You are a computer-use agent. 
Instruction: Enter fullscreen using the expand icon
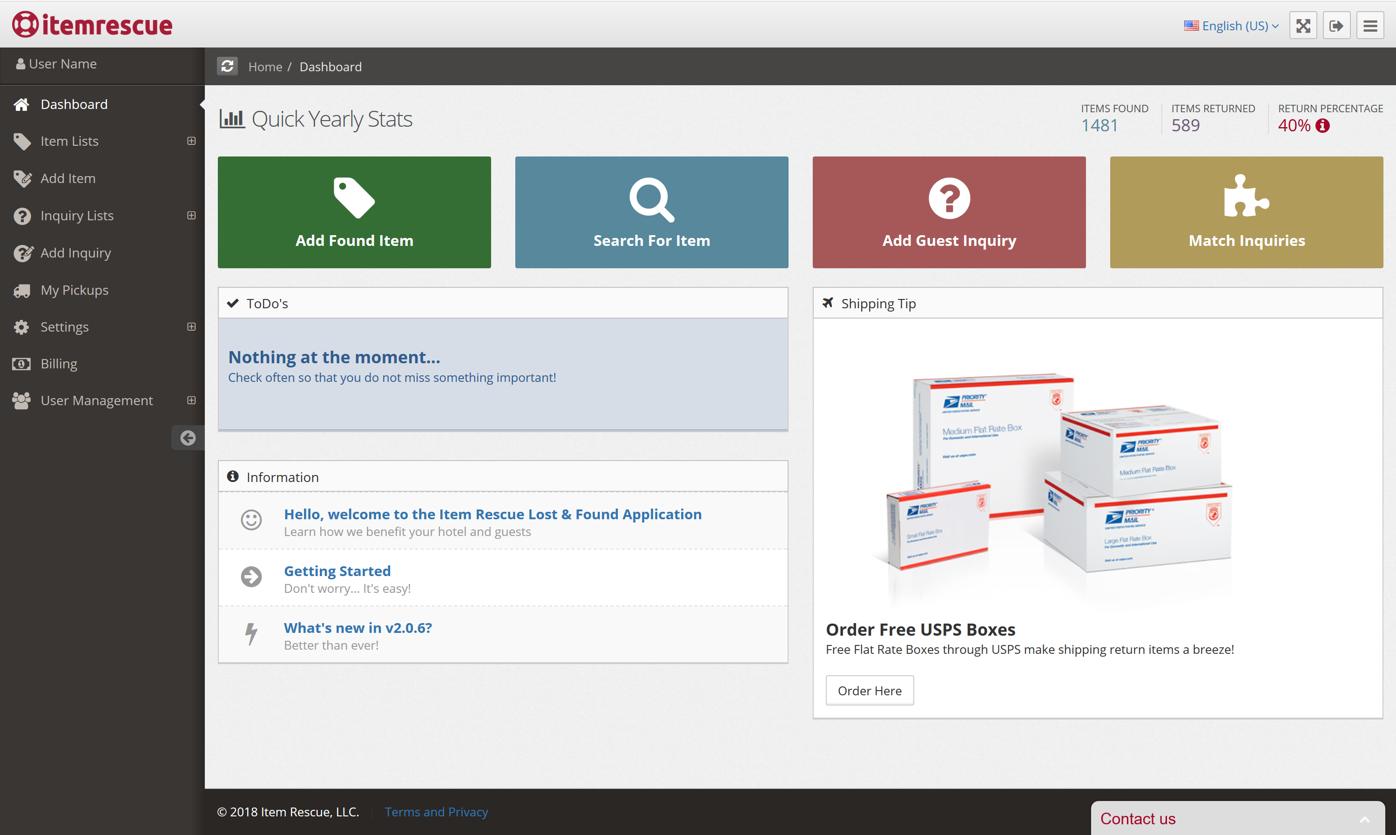[x=1303, y=25]
